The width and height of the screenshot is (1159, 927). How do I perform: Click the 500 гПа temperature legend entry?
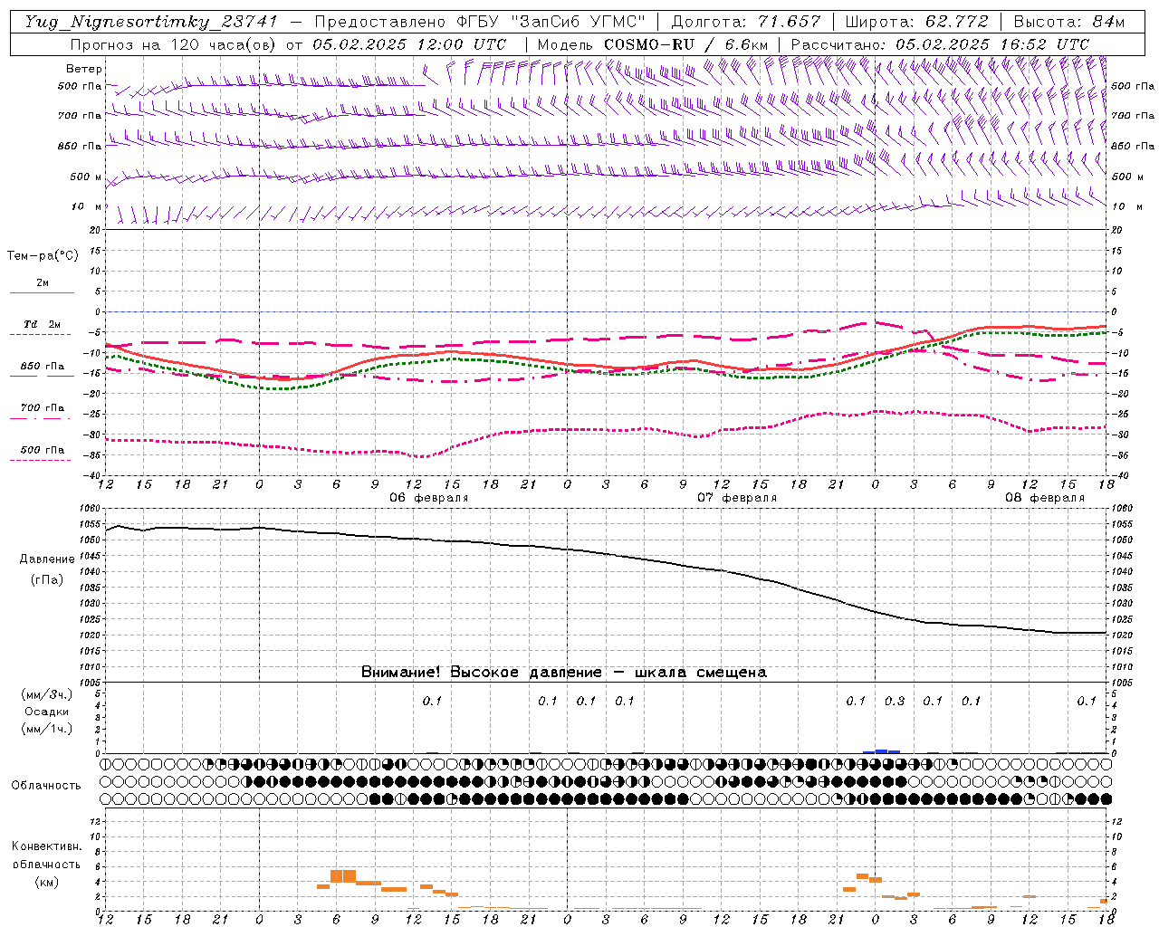pyautogui.click(x=43, y=450)
